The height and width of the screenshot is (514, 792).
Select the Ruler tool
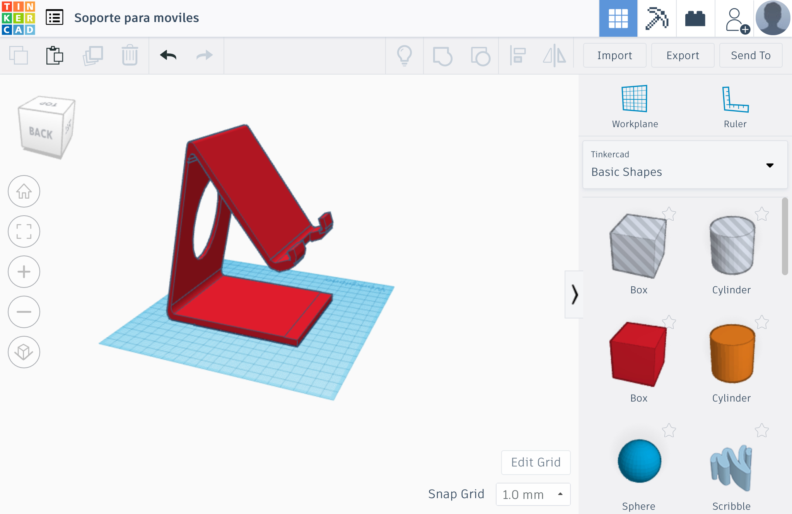click(x=735, y=100)
